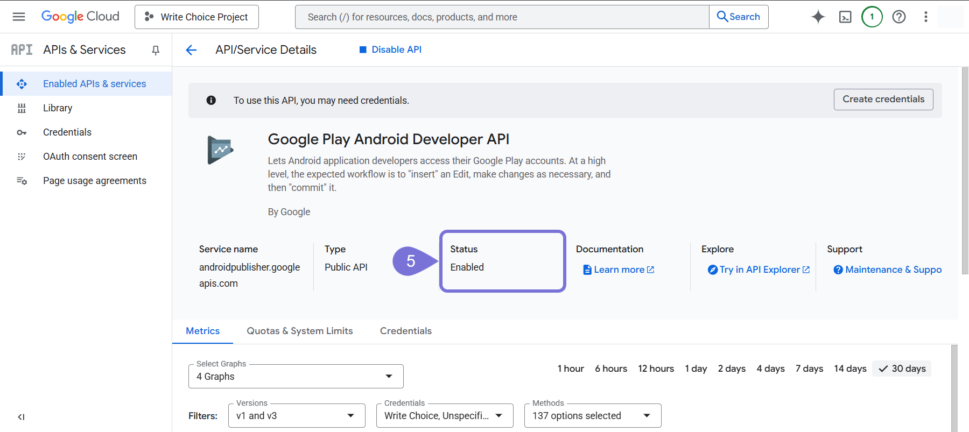Open notifications badge showing 1

(x=872, y=17)
